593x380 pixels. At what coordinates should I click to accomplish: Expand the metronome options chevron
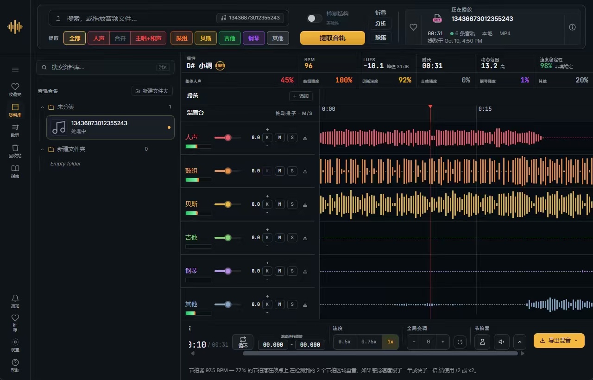click(519, 342)
